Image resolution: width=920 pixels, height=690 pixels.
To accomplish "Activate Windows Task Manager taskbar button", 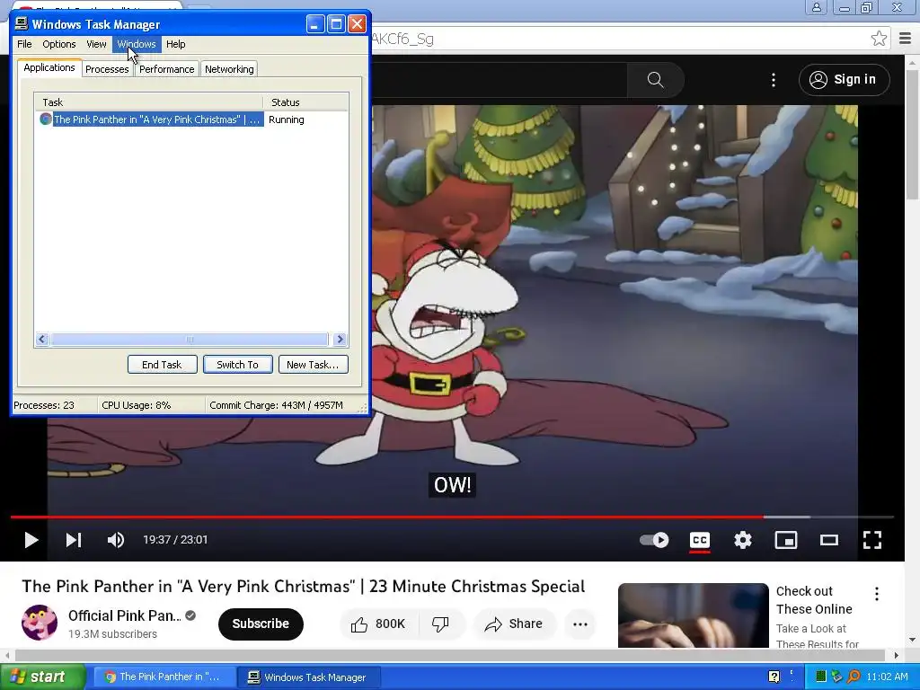I will pos(309,677).
